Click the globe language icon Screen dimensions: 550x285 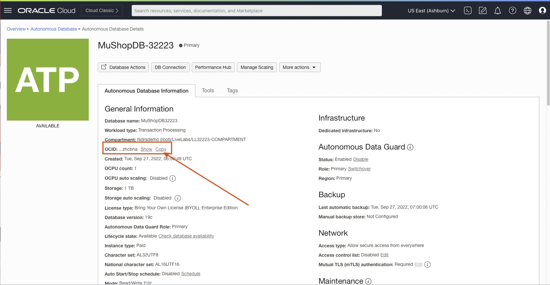pos(527,11)
